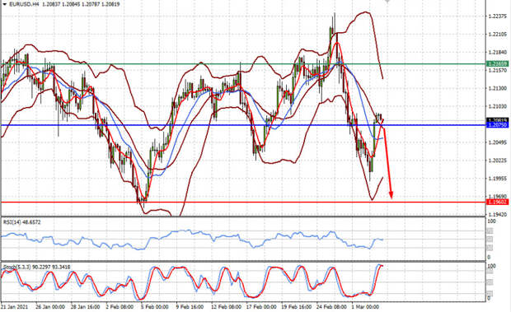The width and height of the screenshot is (511, 312).
Task: Click the 1.20225 price axis value
Action: click(498, 160)
